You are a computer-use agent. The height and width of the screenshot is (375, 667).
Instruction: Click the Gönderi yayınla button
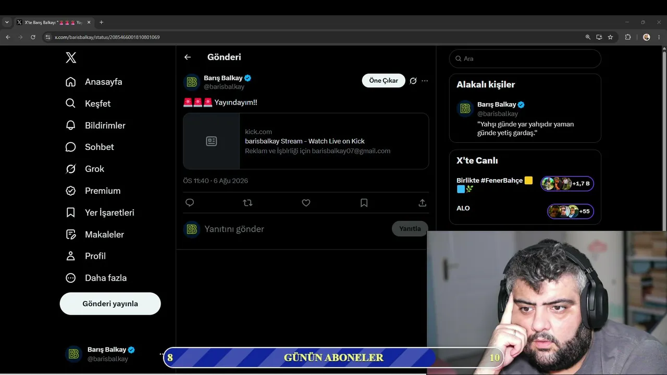(110, 304)
